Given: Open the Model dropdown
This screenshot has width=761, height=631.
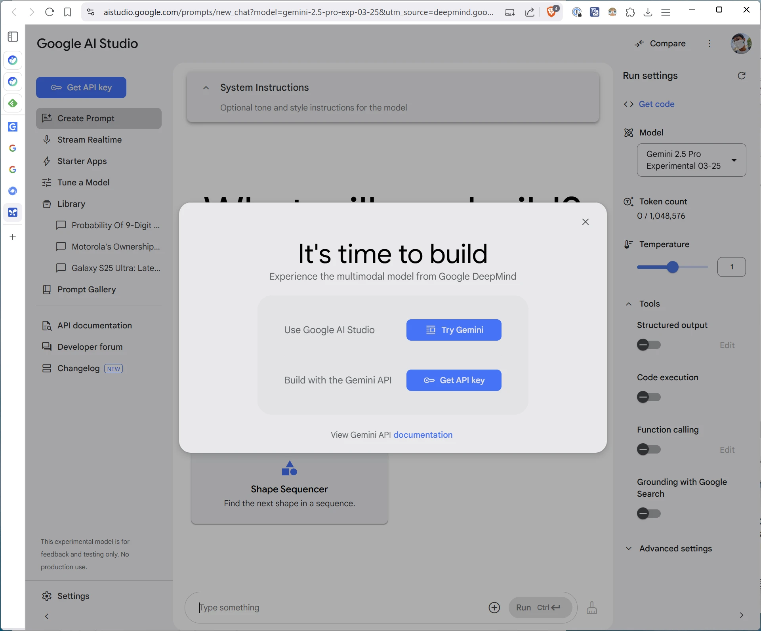Looking at the screenshot, I should point(692,160).
